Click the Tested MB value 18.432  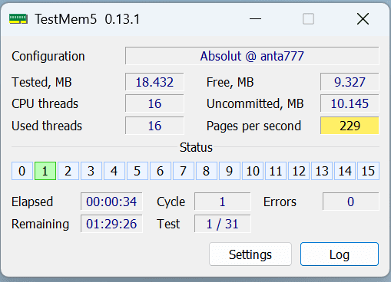point(154,82)
